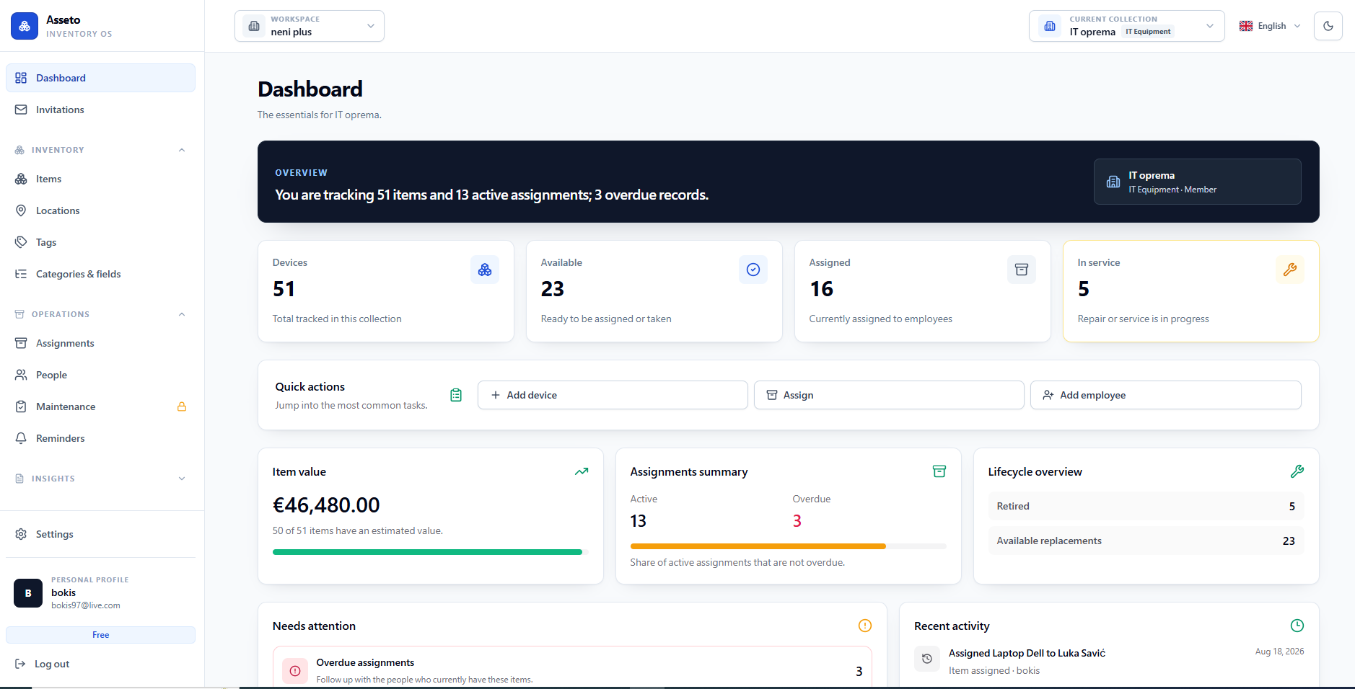1355x689 pixels.
Task: Click the IT oprema collection card
Action: tap(1198, 182)
